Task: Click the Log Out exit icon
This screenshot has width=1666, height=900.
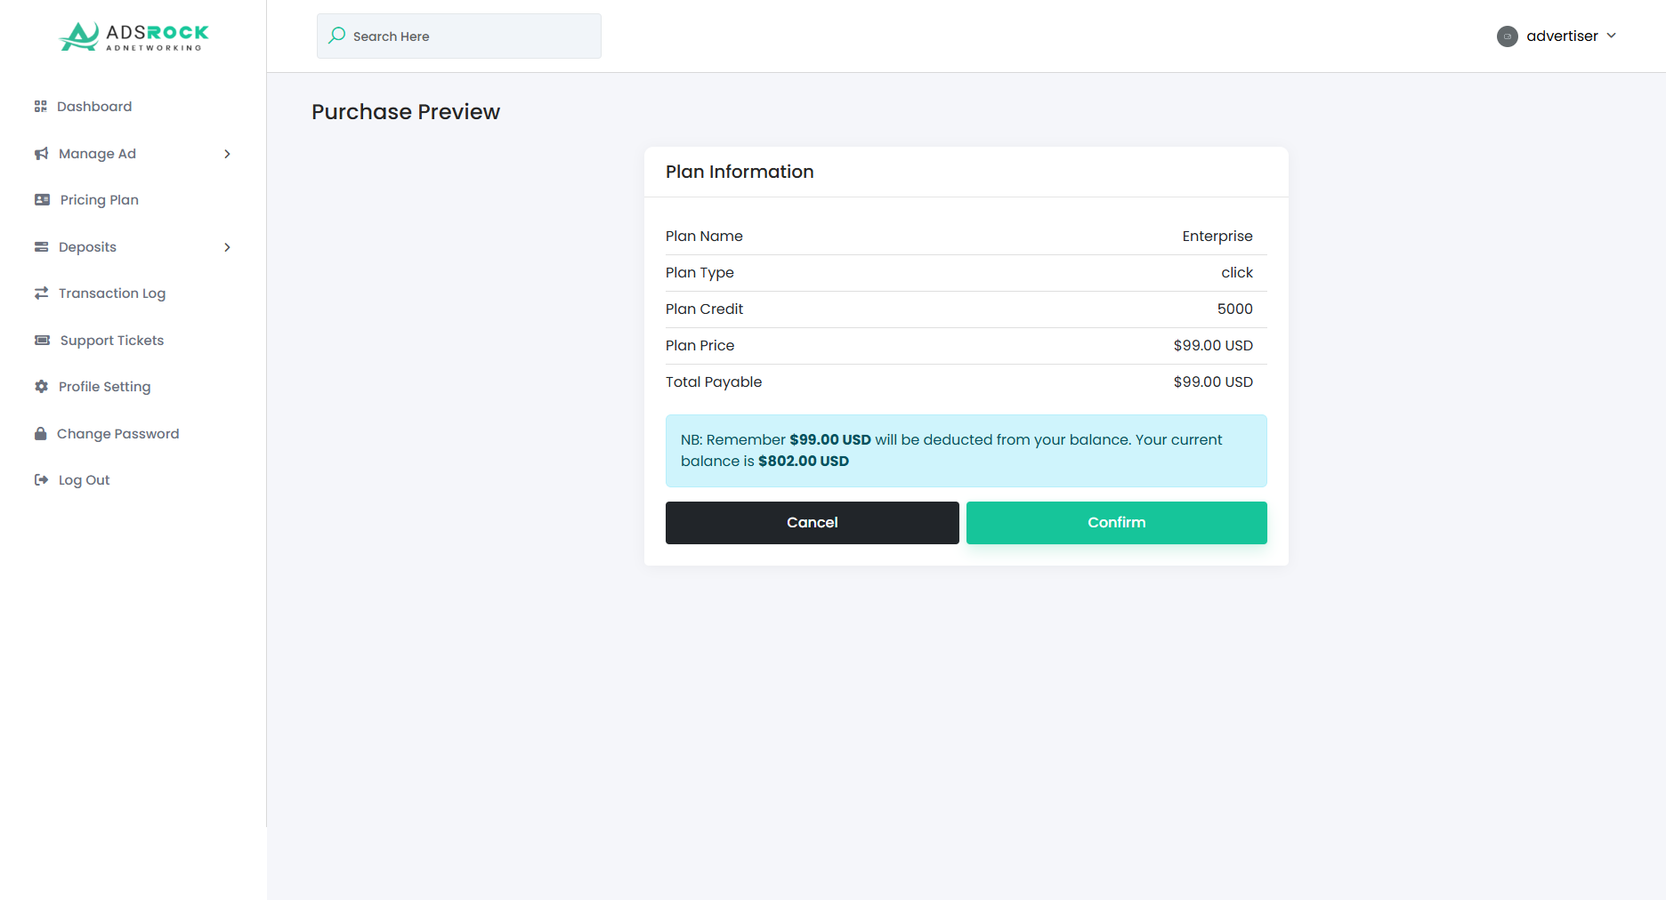Action: coord(42,480)
